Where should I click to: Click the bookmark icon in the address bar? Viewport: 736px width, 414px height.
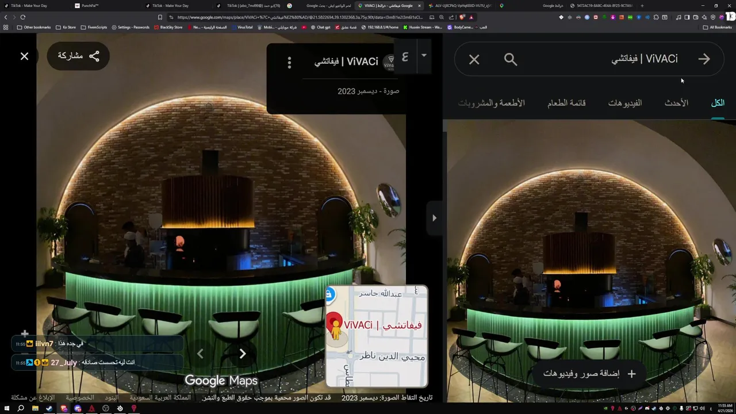click(x=160, y=17)
